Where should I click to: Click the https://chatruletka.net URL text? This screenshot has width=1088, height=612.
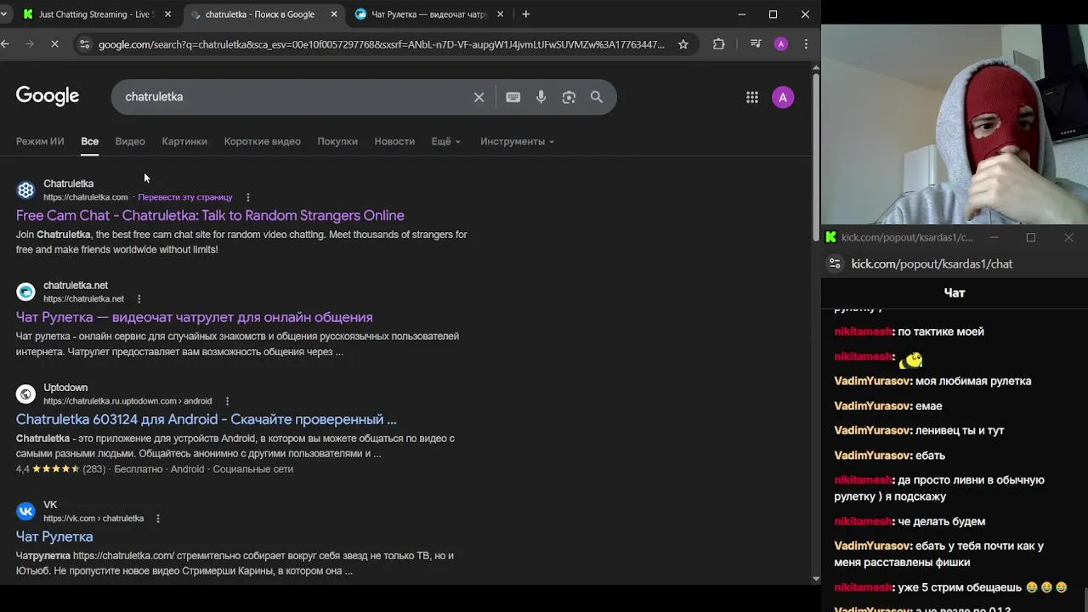click(83, 299)
